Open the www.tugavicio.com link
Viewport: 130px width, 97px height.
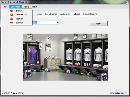tap(119, 93)
